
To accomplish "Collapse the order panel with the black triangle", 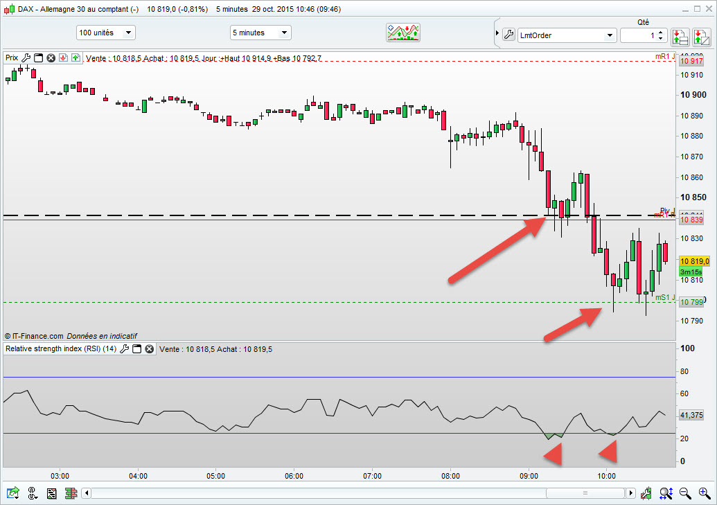I will click(497, 33).
